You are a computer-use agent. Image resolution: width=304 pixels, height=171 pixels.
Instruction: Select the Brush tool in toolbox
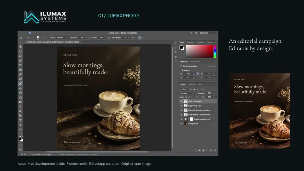[x=20, y=84]
